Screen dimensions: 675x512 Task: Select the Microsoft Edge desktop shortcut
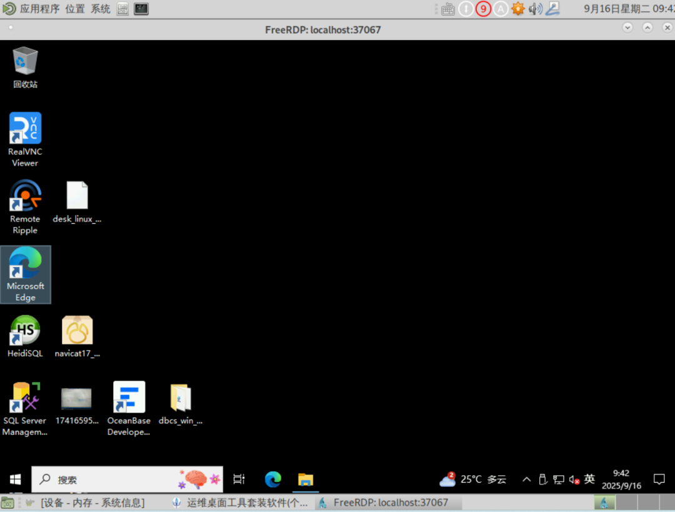26,274
